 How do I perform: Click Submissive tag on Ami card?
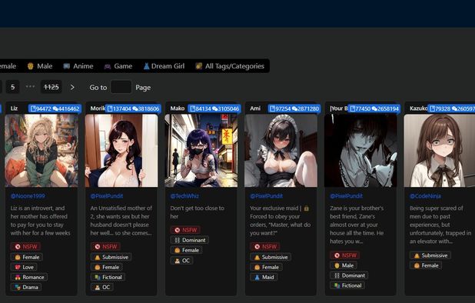click(x=271, y=258)
